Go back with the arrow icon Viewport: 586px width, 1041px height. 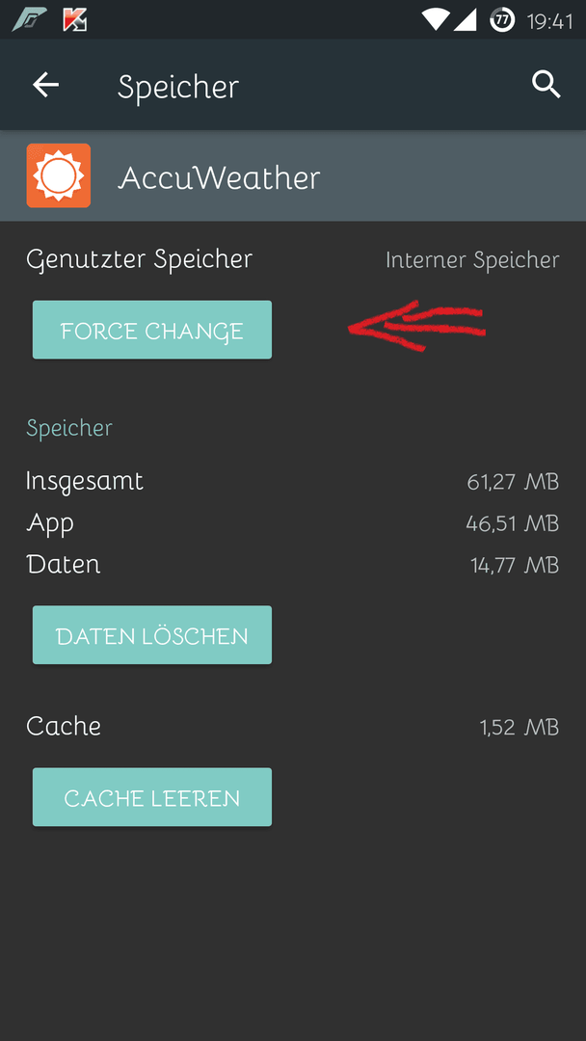[46, 85]
